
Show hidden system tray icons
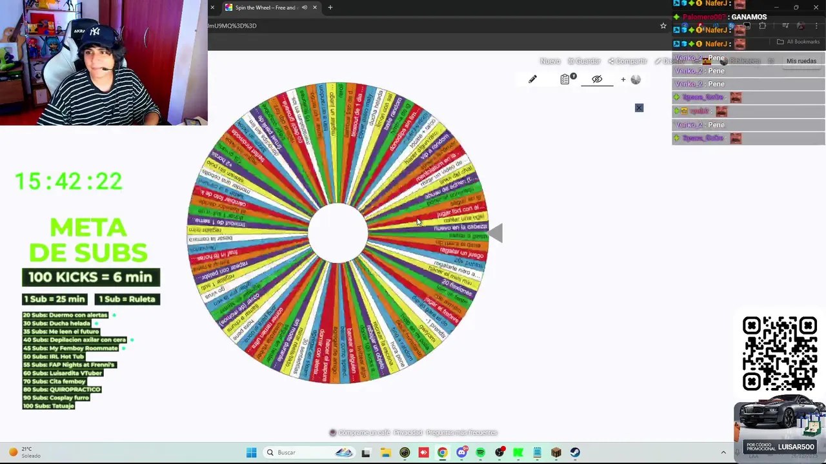pos(723,452)
